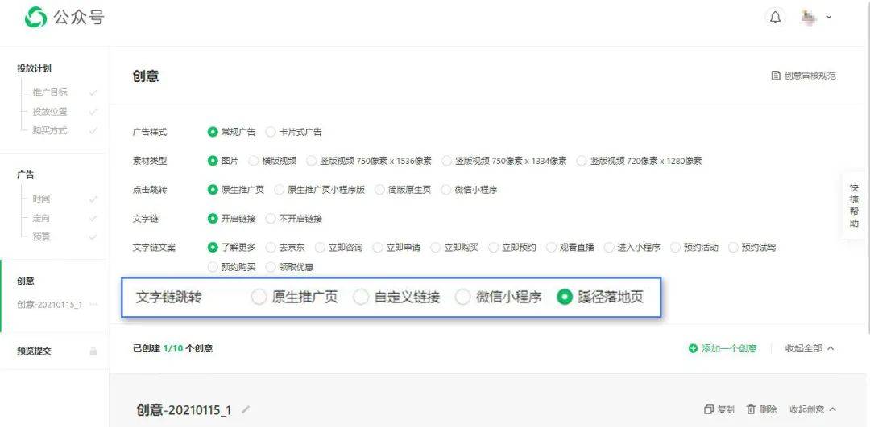
Task: Expand the account menu chevron
Action: [x=829, y=17]
